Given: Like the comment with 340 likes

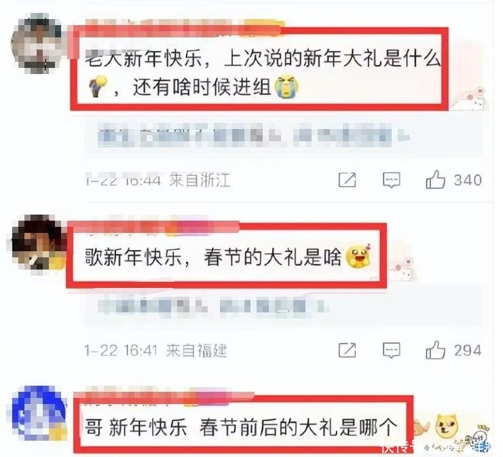Looking at the screenshot, I should [x=435, y=179].
